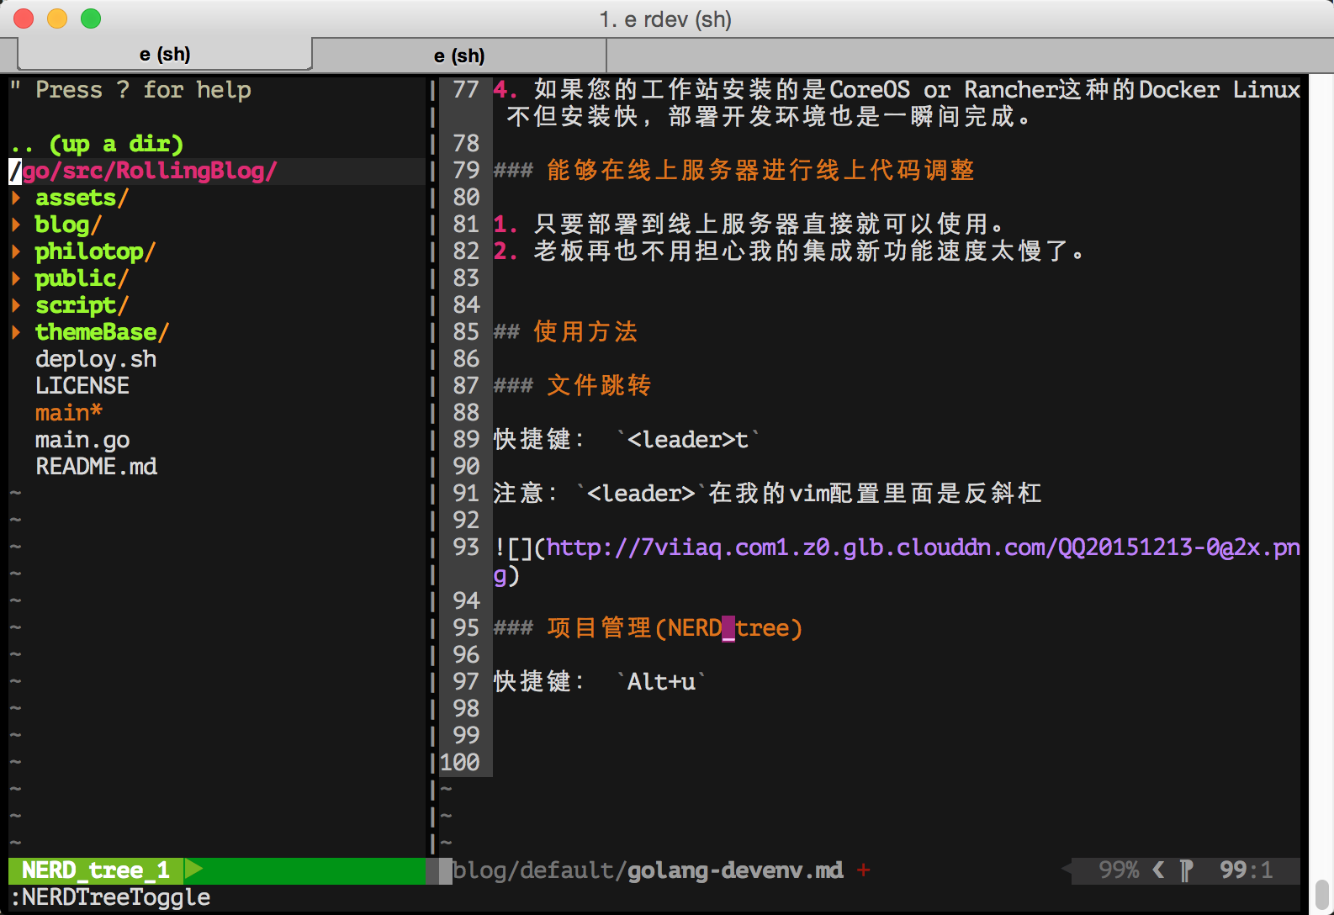Open deploy.sh in the file tree
Viewport: 1334px width, 915px height.
(96, 359)
